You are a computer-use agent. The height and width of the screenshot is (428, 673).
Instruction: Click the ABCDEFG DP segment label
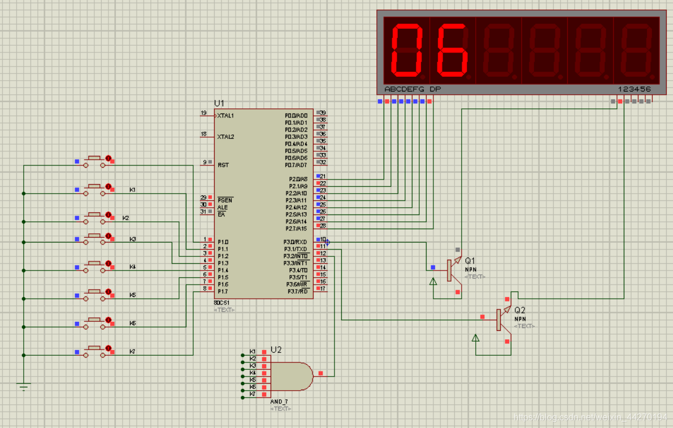(413, 89)
